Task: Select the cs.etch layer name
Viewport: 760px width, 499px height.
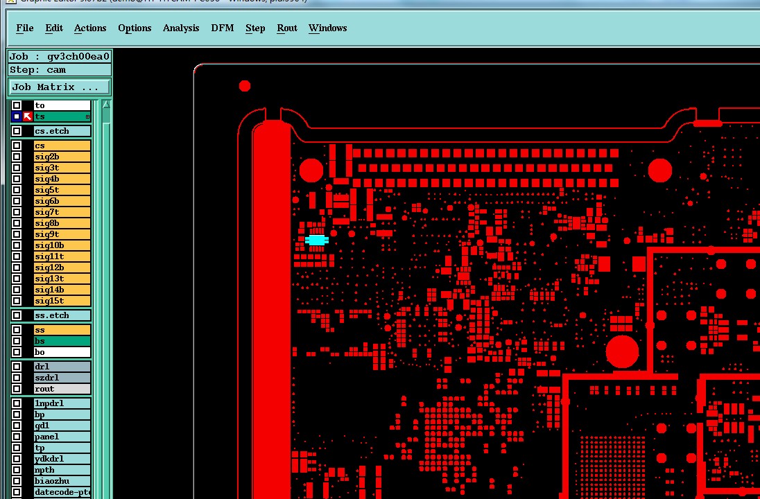Action: coord(62,131)
